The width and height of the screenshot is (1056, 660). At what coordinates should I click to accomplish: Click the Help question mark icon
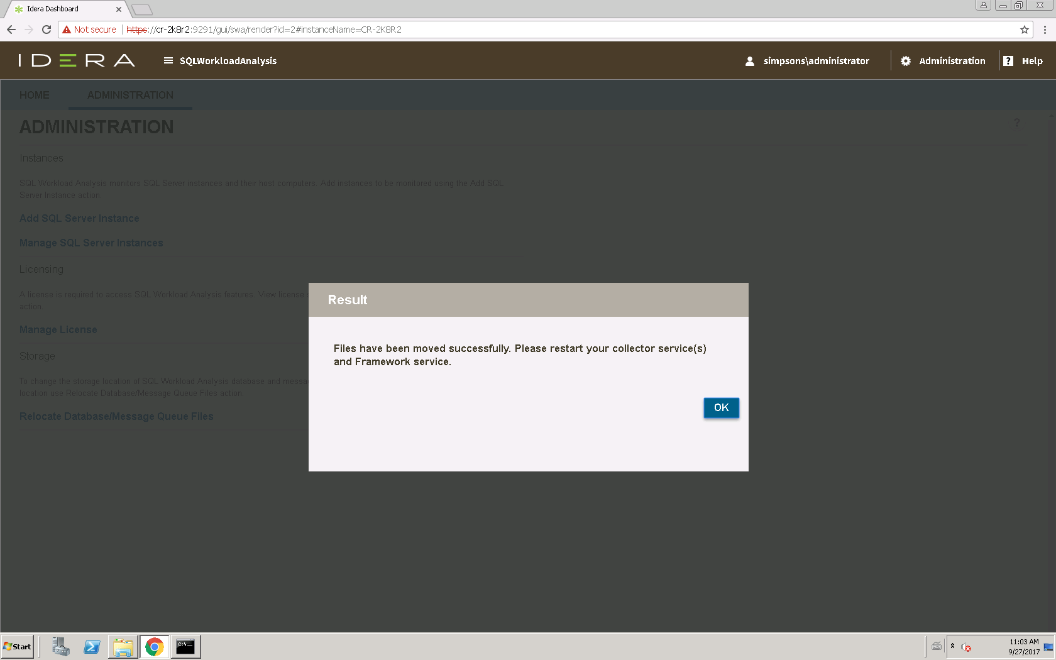click(x=1008, y=61)
